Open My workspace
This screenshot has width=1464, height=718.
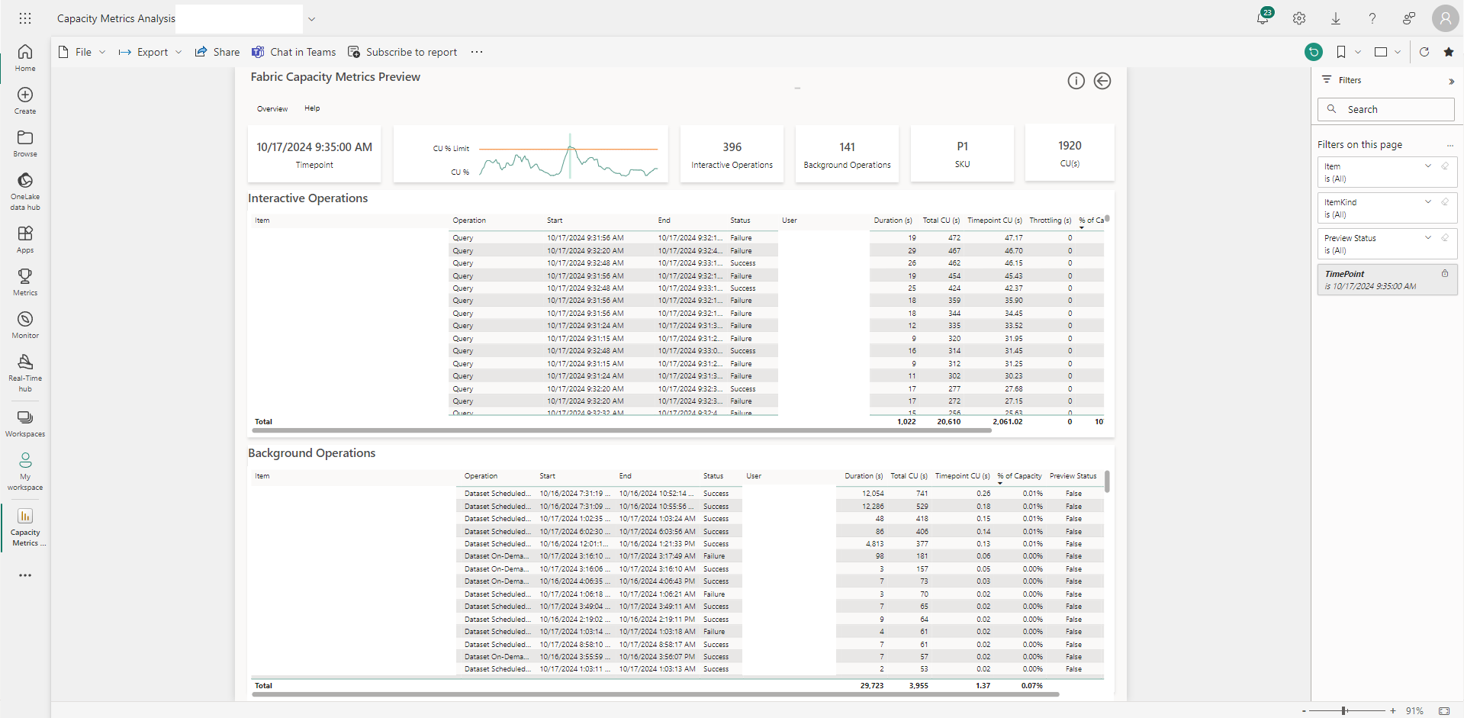25,471
